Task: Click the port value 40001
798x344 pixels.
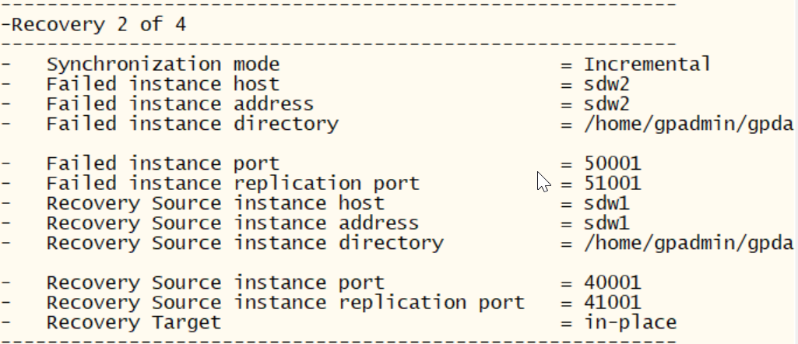Action: [x=613, y=283]
